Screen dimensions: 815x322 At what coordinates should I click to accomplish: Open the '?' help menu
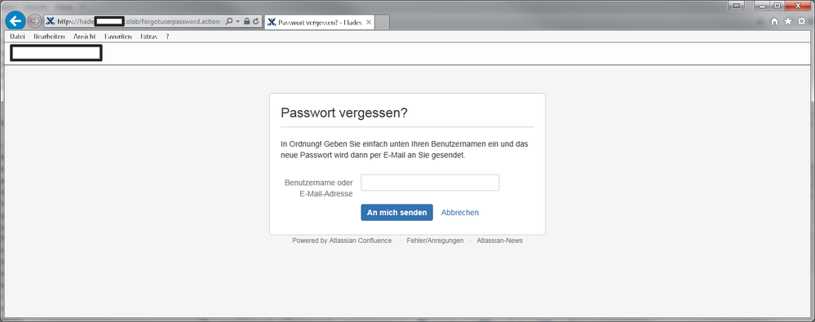pyautogui.click(x=167, y=37)
